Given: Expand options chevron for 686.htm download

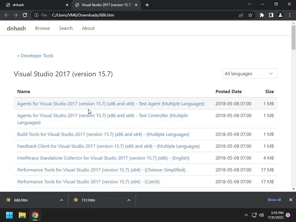Looking at the screenshot, I should point(62,200).
